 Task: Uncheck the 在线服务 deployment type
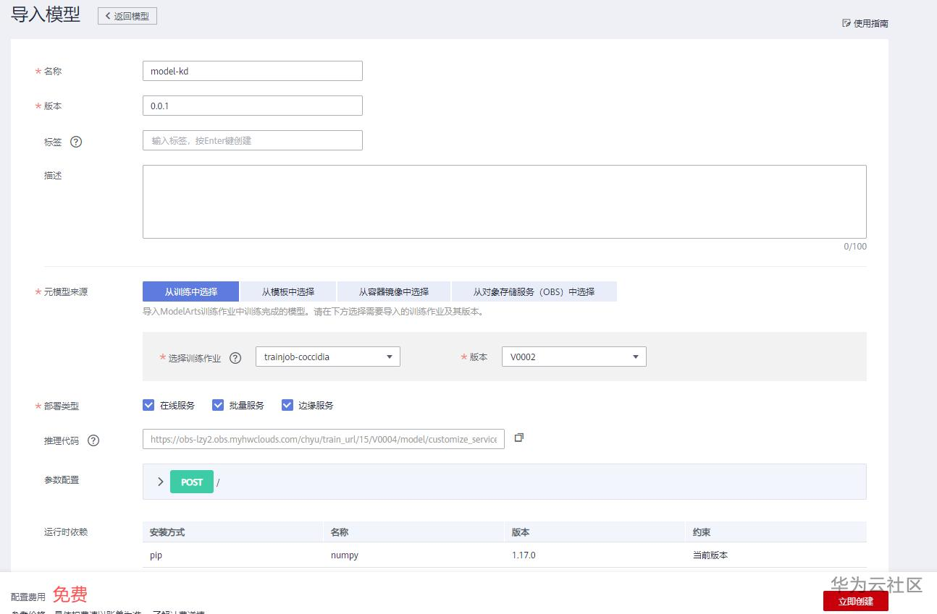tap(149, 405)
